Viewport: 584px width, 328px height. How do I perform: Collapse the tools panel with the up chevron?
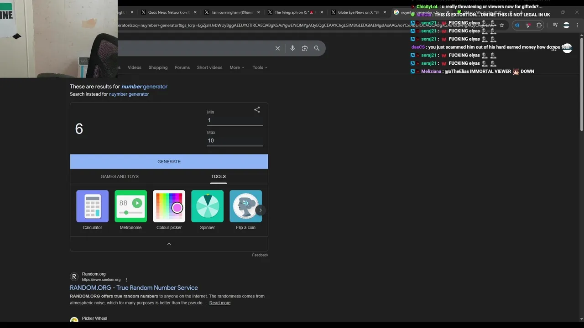[x=169, y=244]
